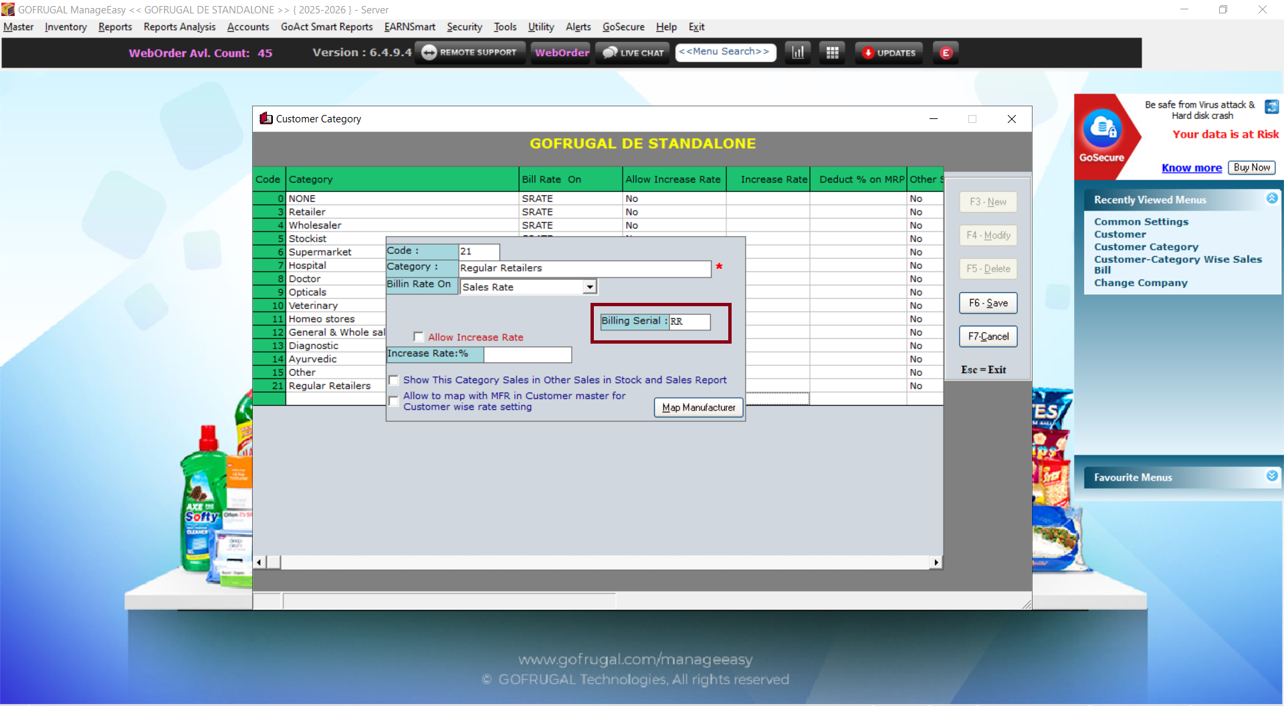
Task: Open the Alerts menu
Action: (x=578, y=27)
